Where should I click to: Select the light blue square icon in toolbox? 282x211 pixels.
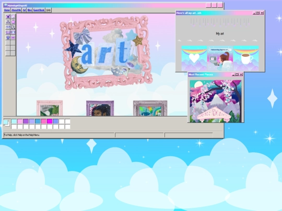[13, 32]
